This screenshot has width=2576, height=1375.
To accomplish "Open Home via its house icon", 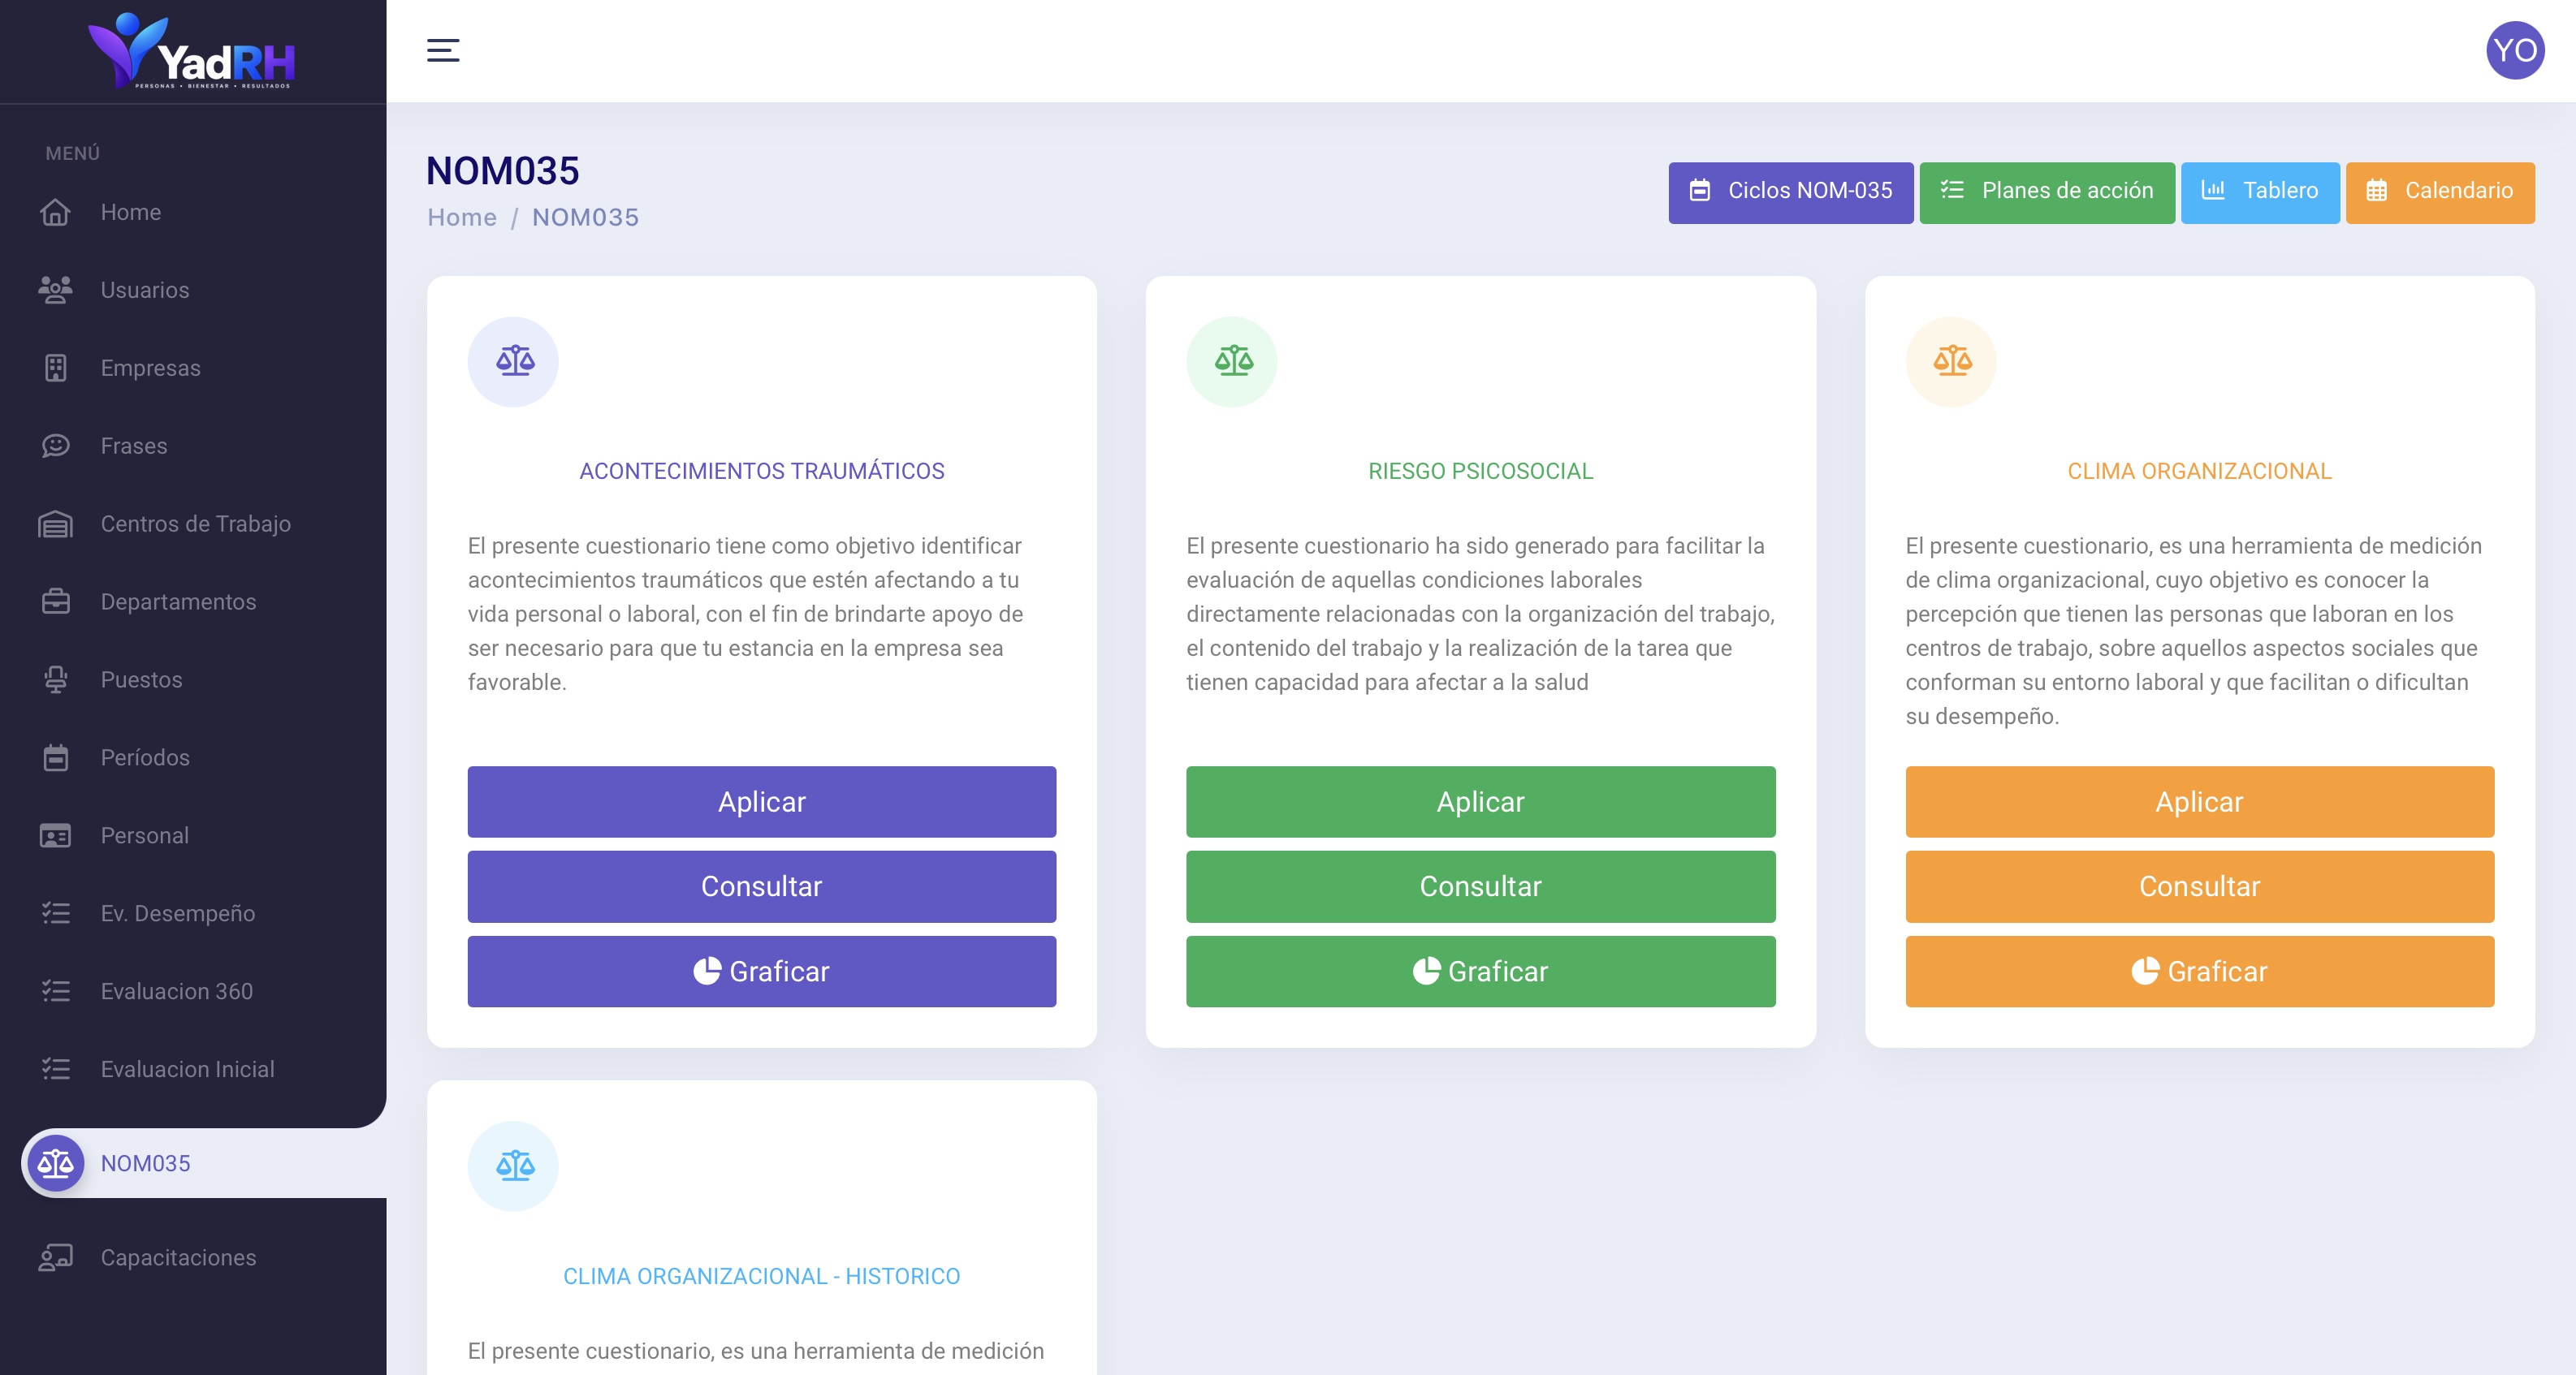I will point(55,212).
